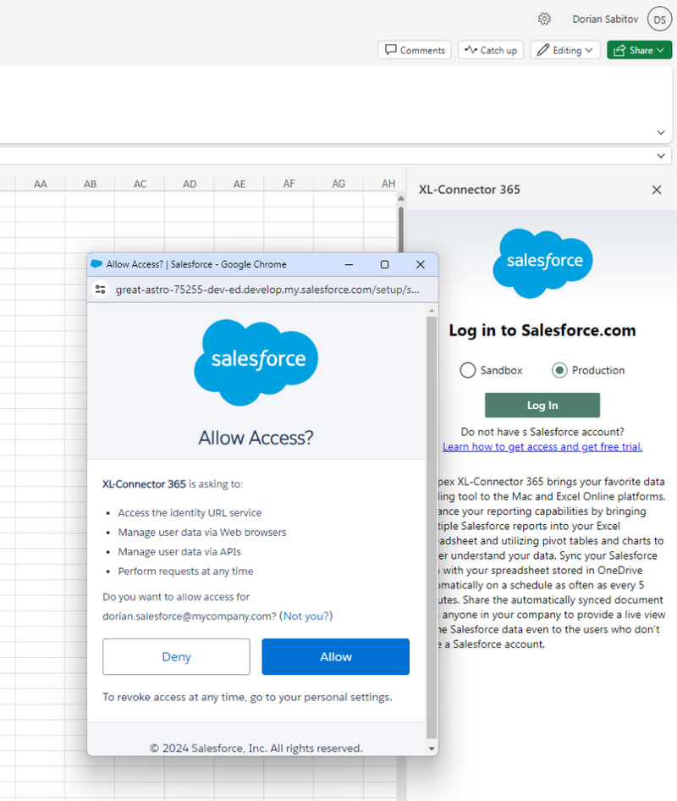Click the Salesforce favicon in popup title bar
Image resolution: width=677 pixels, height=801 pixels.
coord(96,264)
